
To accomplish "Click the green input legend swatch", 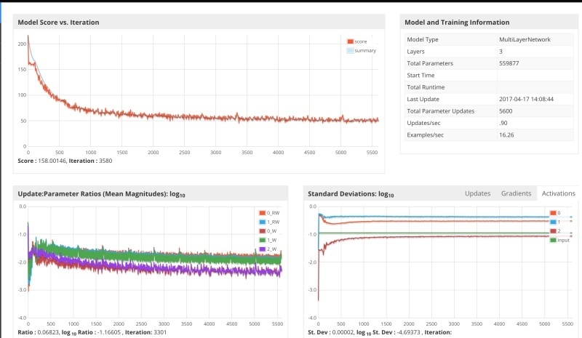I will click(x=552, y=239).
